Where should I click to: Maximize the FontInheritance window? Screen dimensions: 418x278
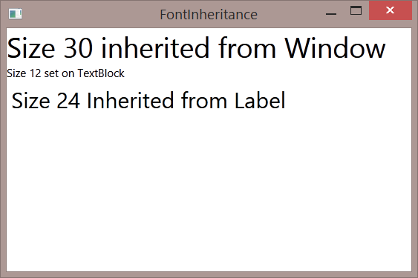click(356, 11)
